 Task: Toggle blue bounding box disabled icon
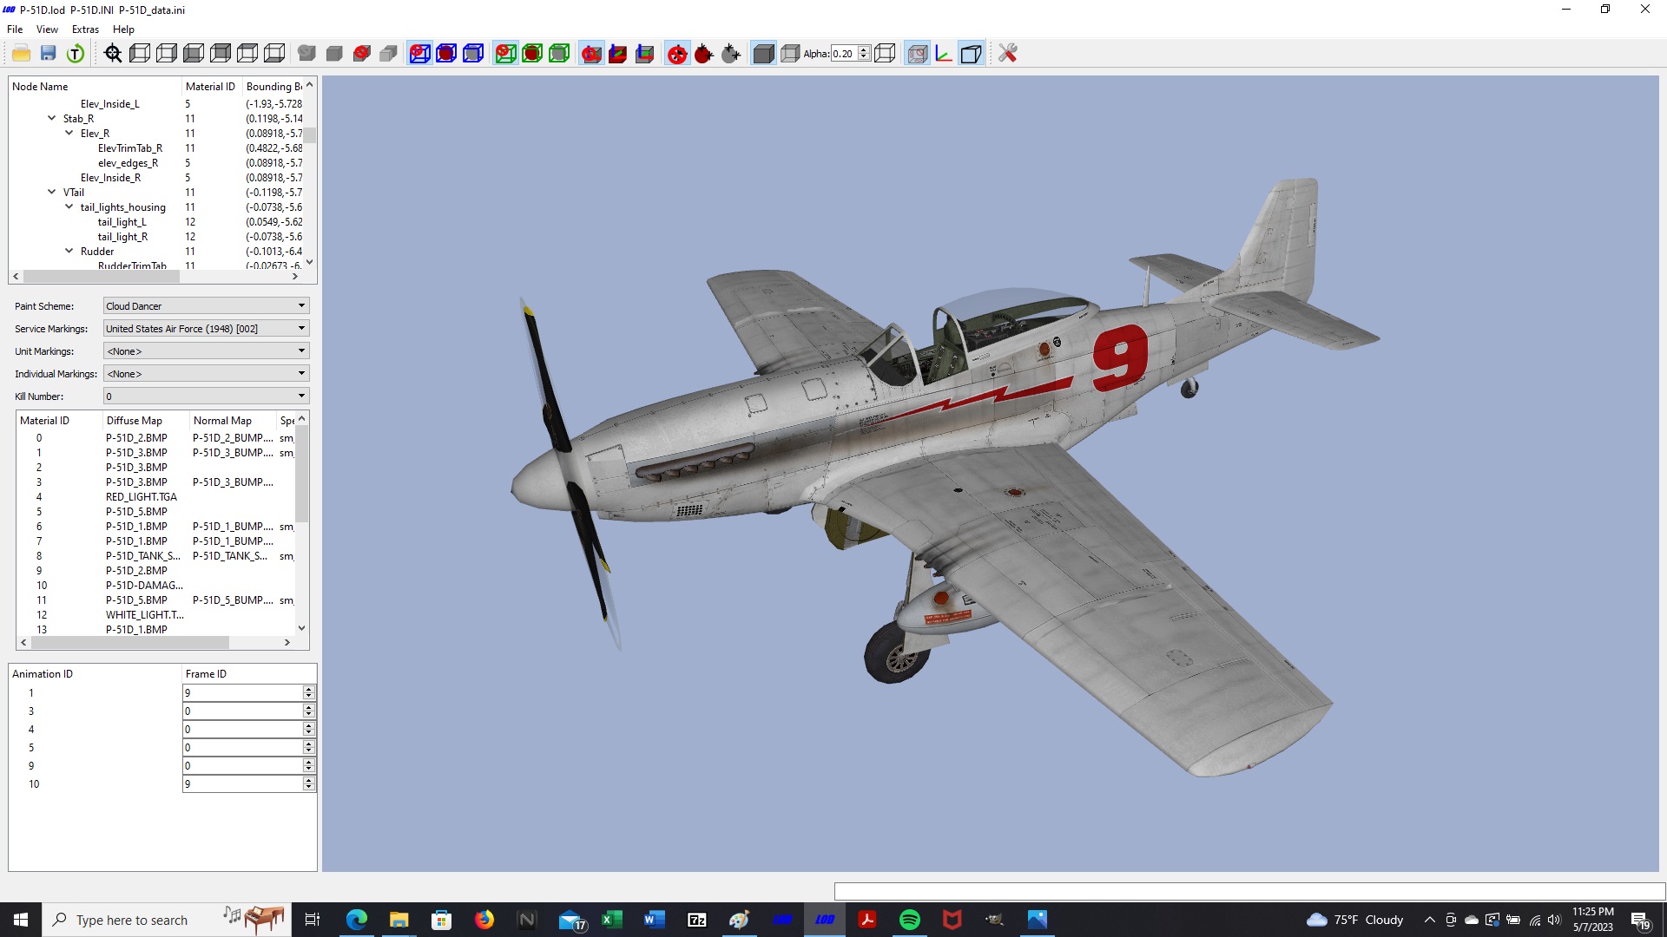[x=419, y=54]
